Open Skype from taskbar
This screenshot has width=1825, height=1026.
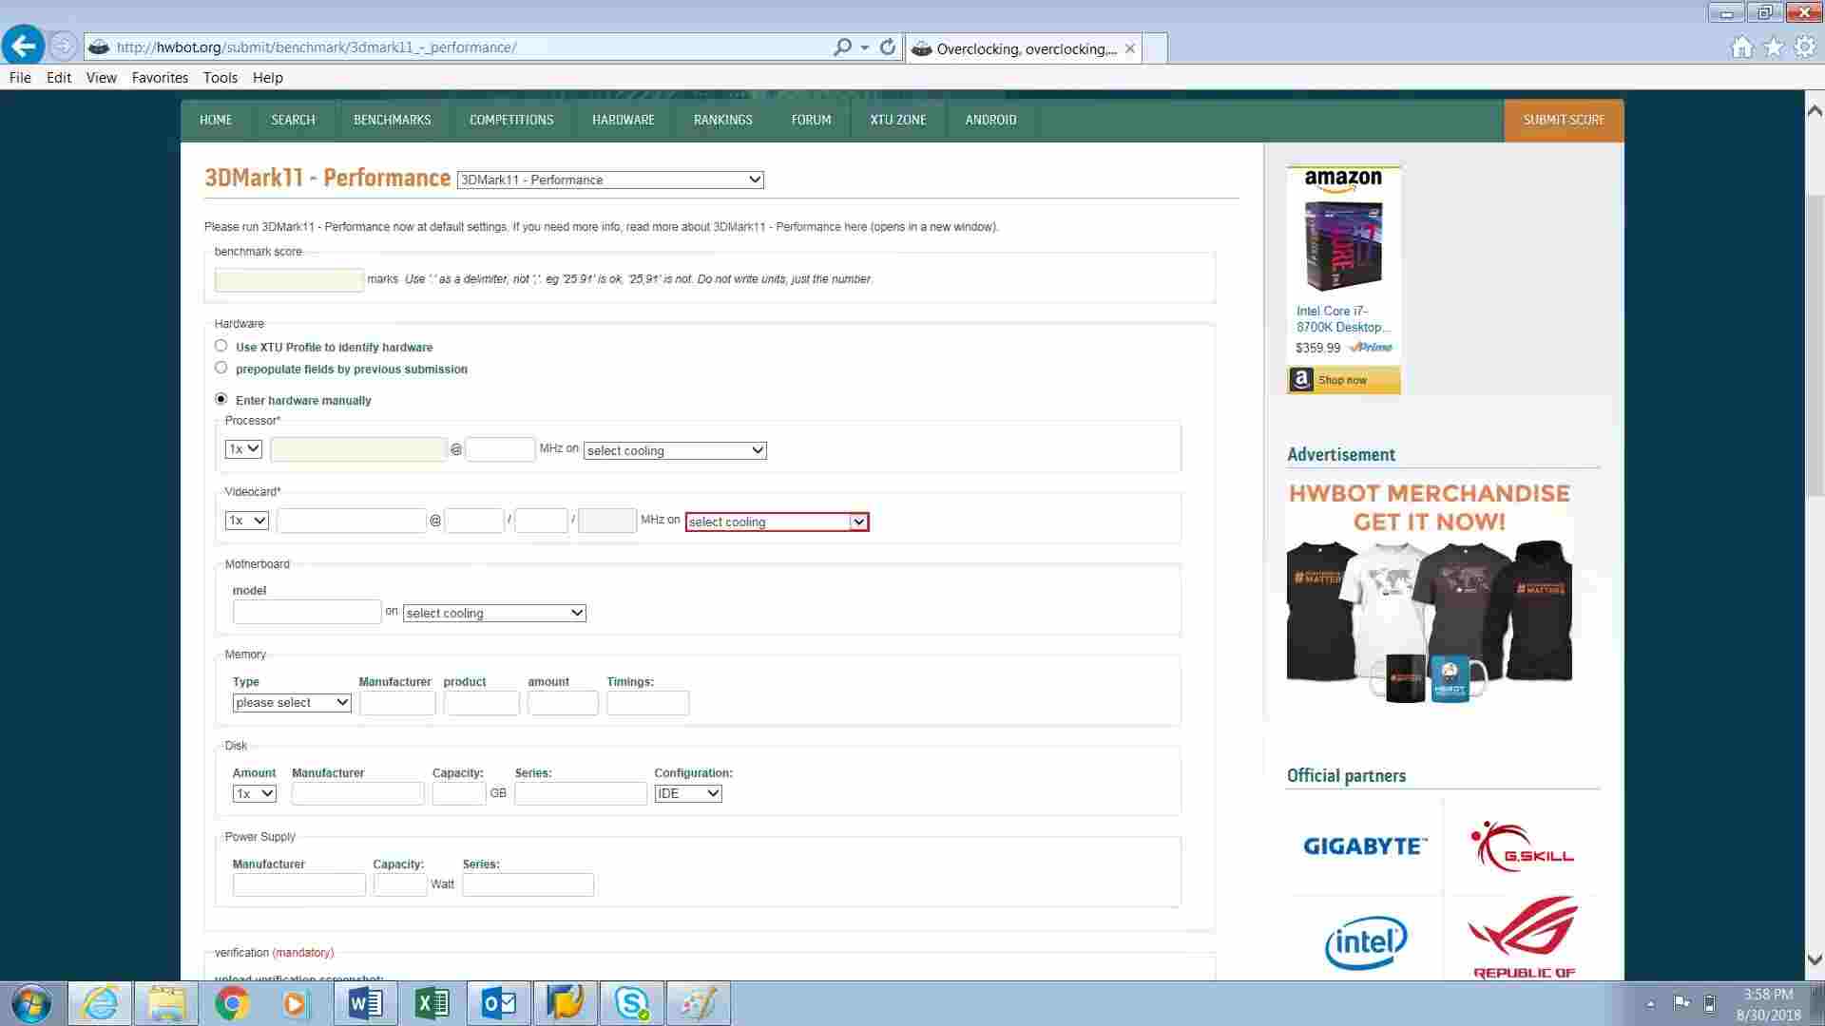tap(632, 1003)
